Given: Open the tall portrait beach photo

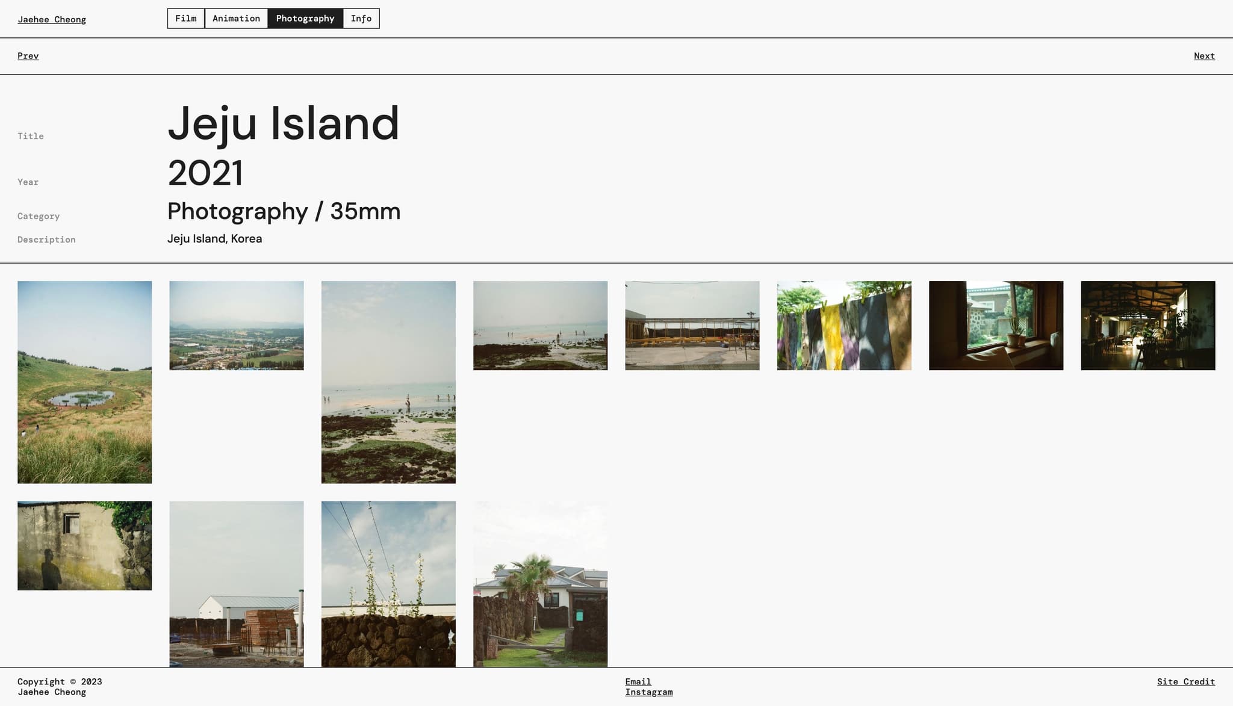Looking at the screenshot, I should coord(388,382).
